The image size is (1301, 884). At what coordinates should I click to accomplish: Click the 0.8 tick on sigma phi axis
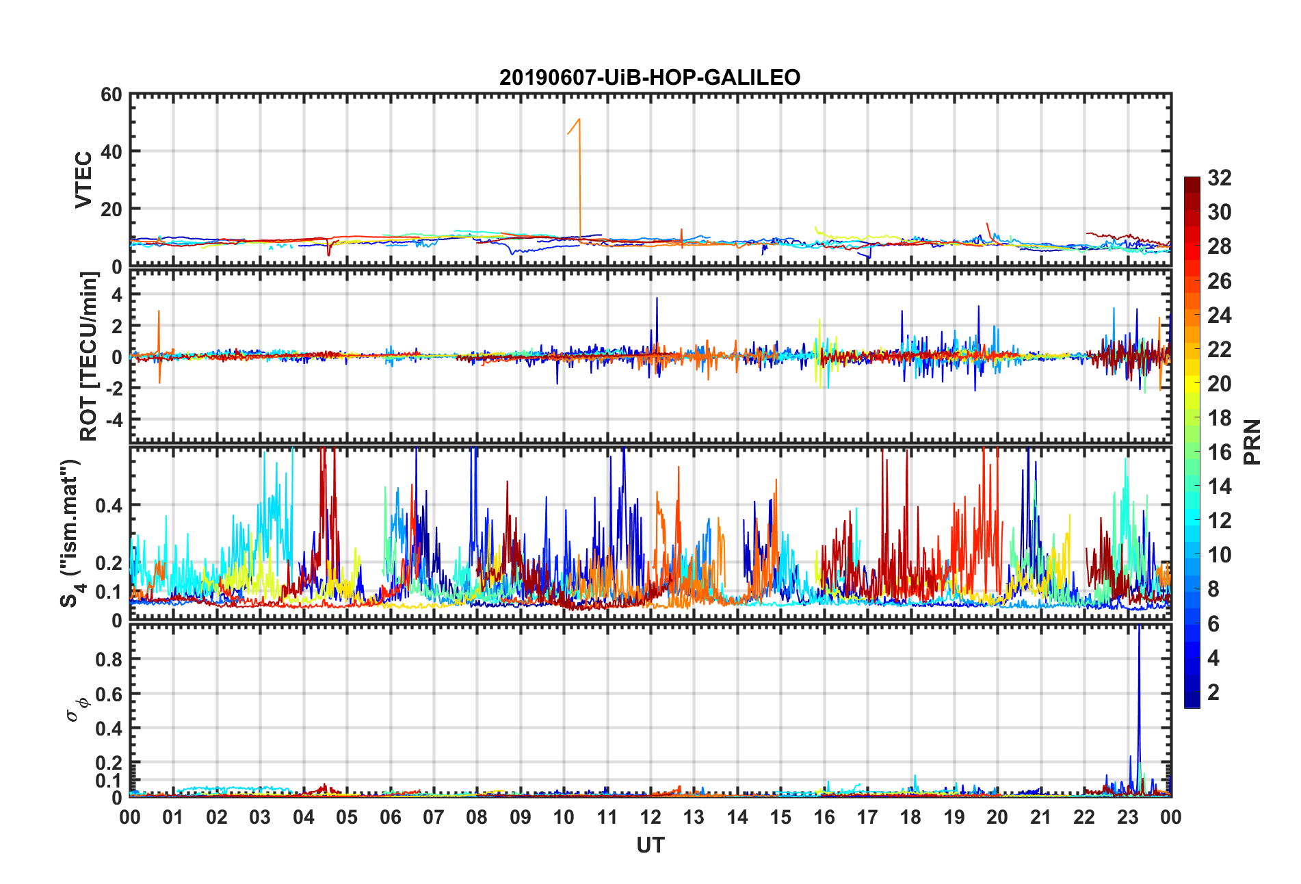pos(109,659)
